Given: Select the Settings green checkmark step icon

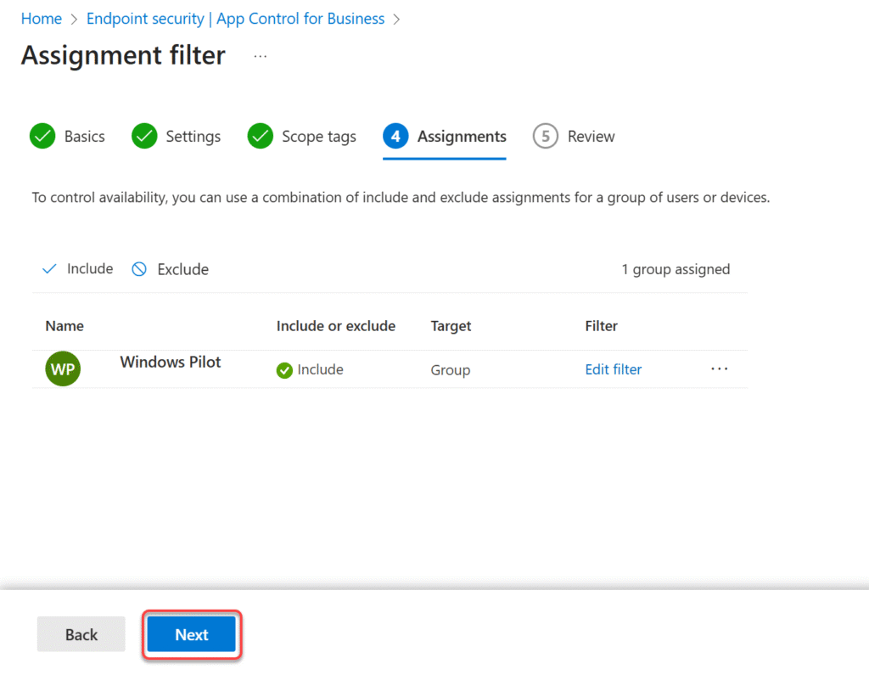Looking at the screenshot, I should [x=144, y=136].
